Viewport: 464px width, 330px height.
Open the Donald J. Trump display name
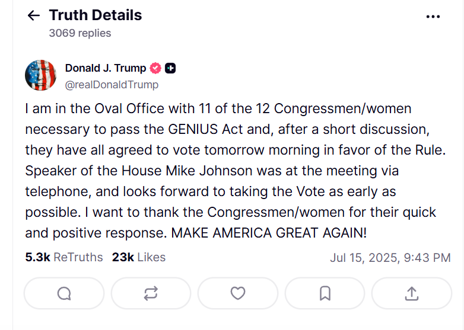tap(106, 68)
